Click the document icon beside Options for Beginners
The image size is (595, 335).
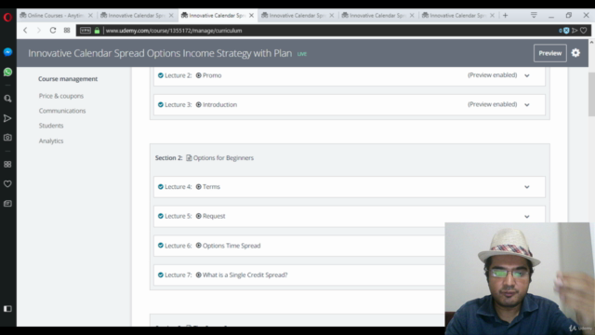click(x=189, y=157)
